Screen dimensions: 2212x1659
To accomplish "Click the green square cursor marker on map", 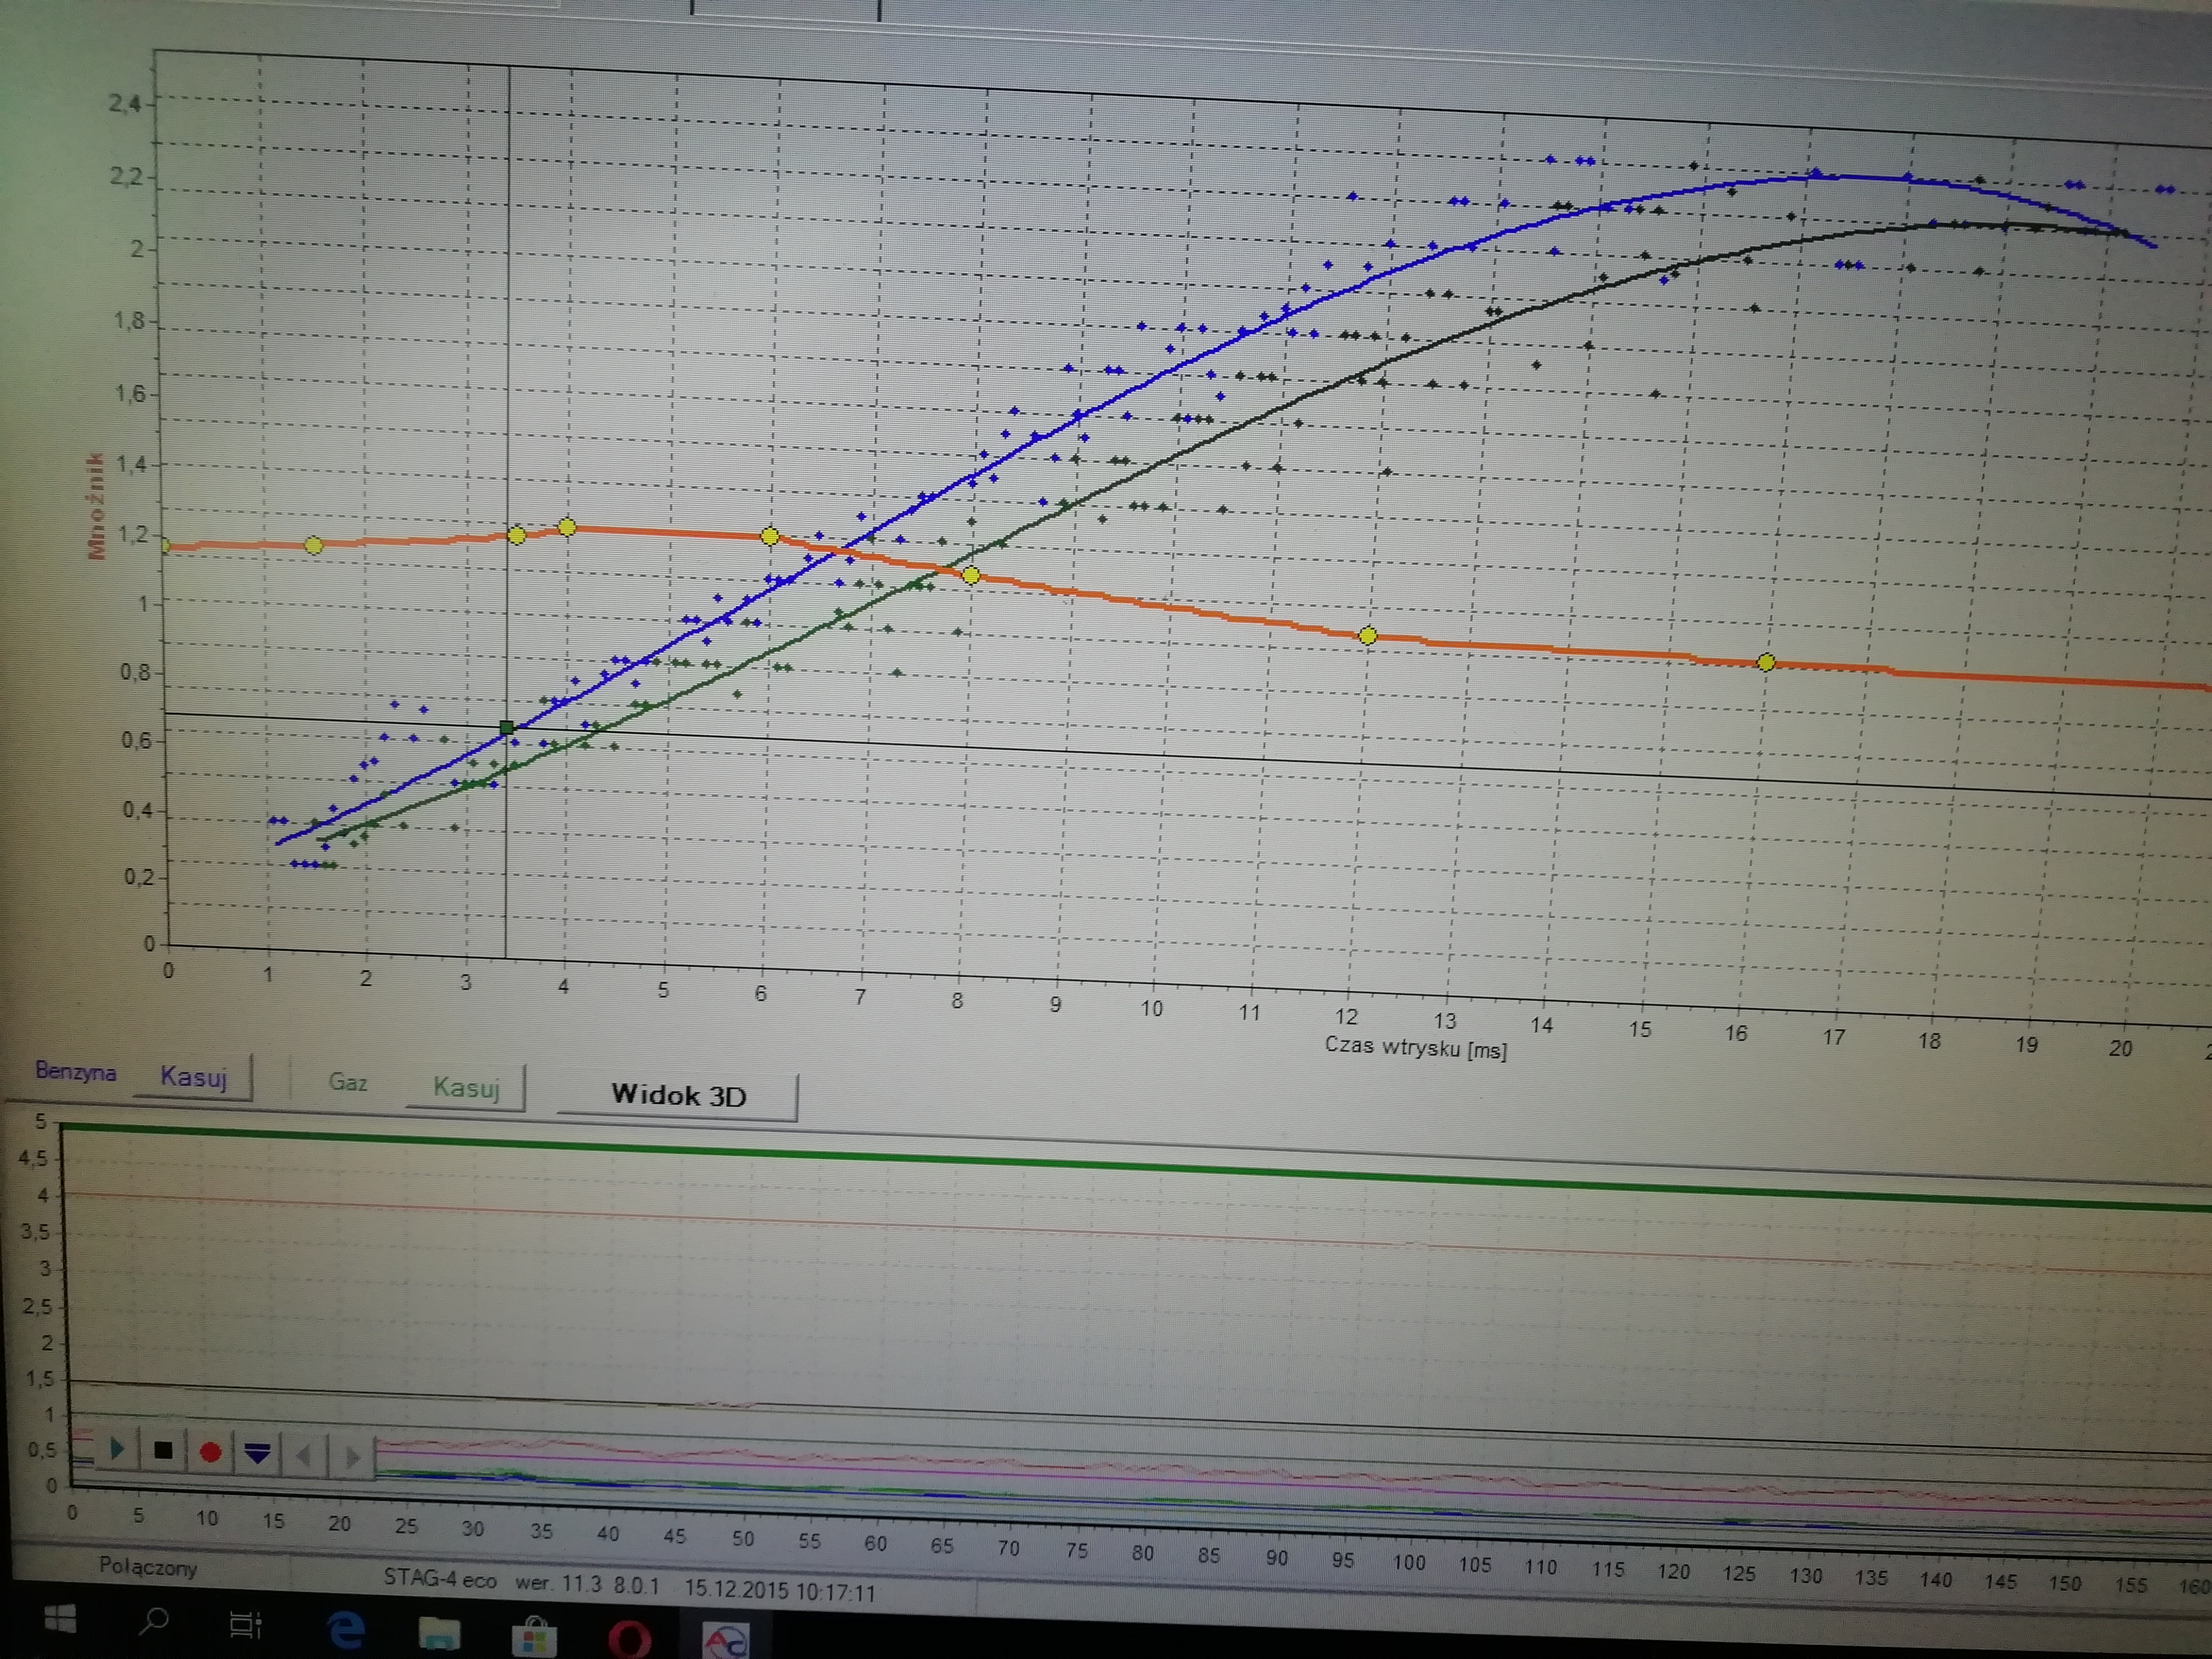I will [x=507, y=727].
